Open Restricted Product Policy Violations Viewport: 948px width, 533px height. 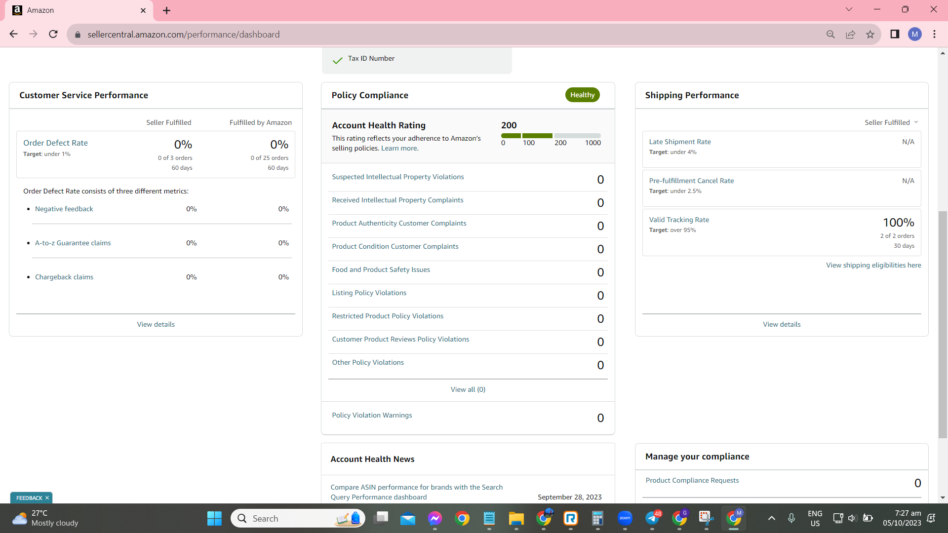pyautogui.click(x=388, y=316)
